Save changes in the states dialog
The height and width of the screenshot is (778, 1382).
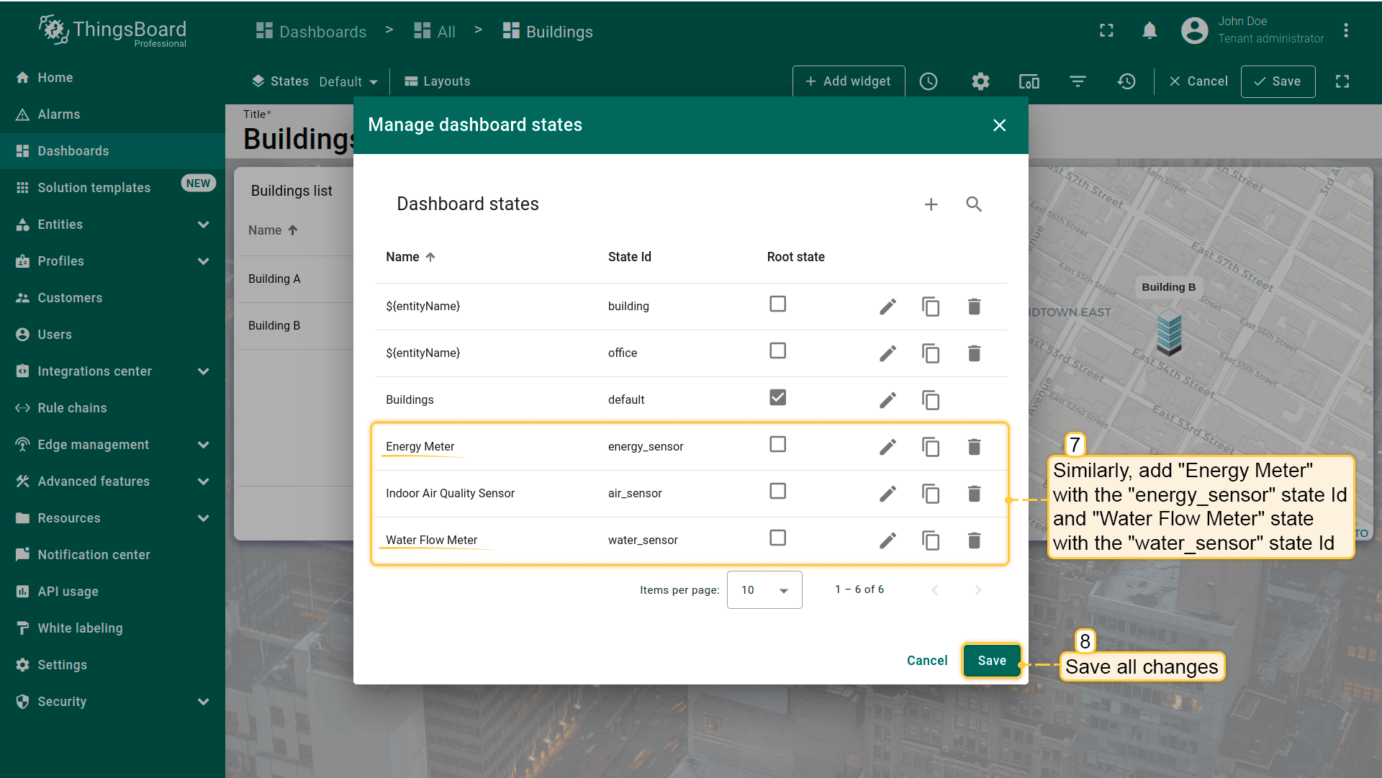point(991,661)
